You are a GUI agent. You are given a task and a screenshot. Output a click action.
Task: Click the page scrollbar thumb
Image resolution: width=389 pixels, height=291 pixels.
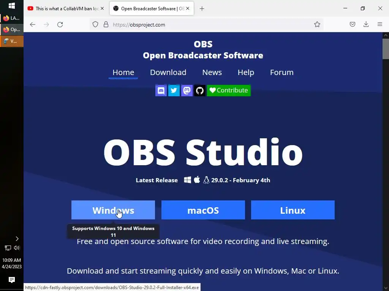coord(386,49)
